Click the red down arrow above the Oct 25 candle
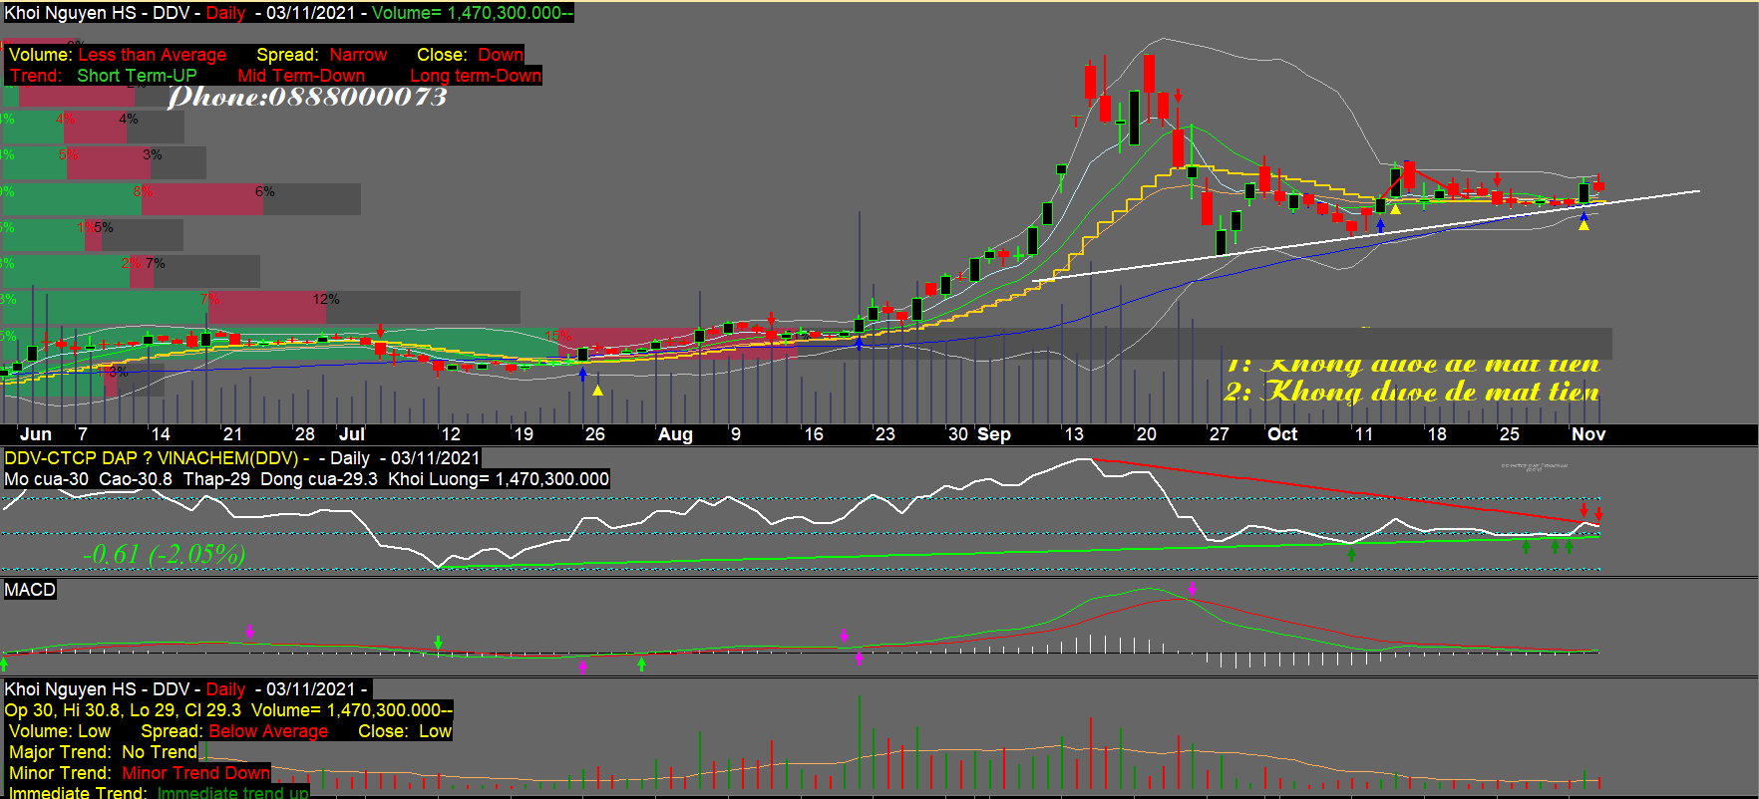 click(1497, 179)
